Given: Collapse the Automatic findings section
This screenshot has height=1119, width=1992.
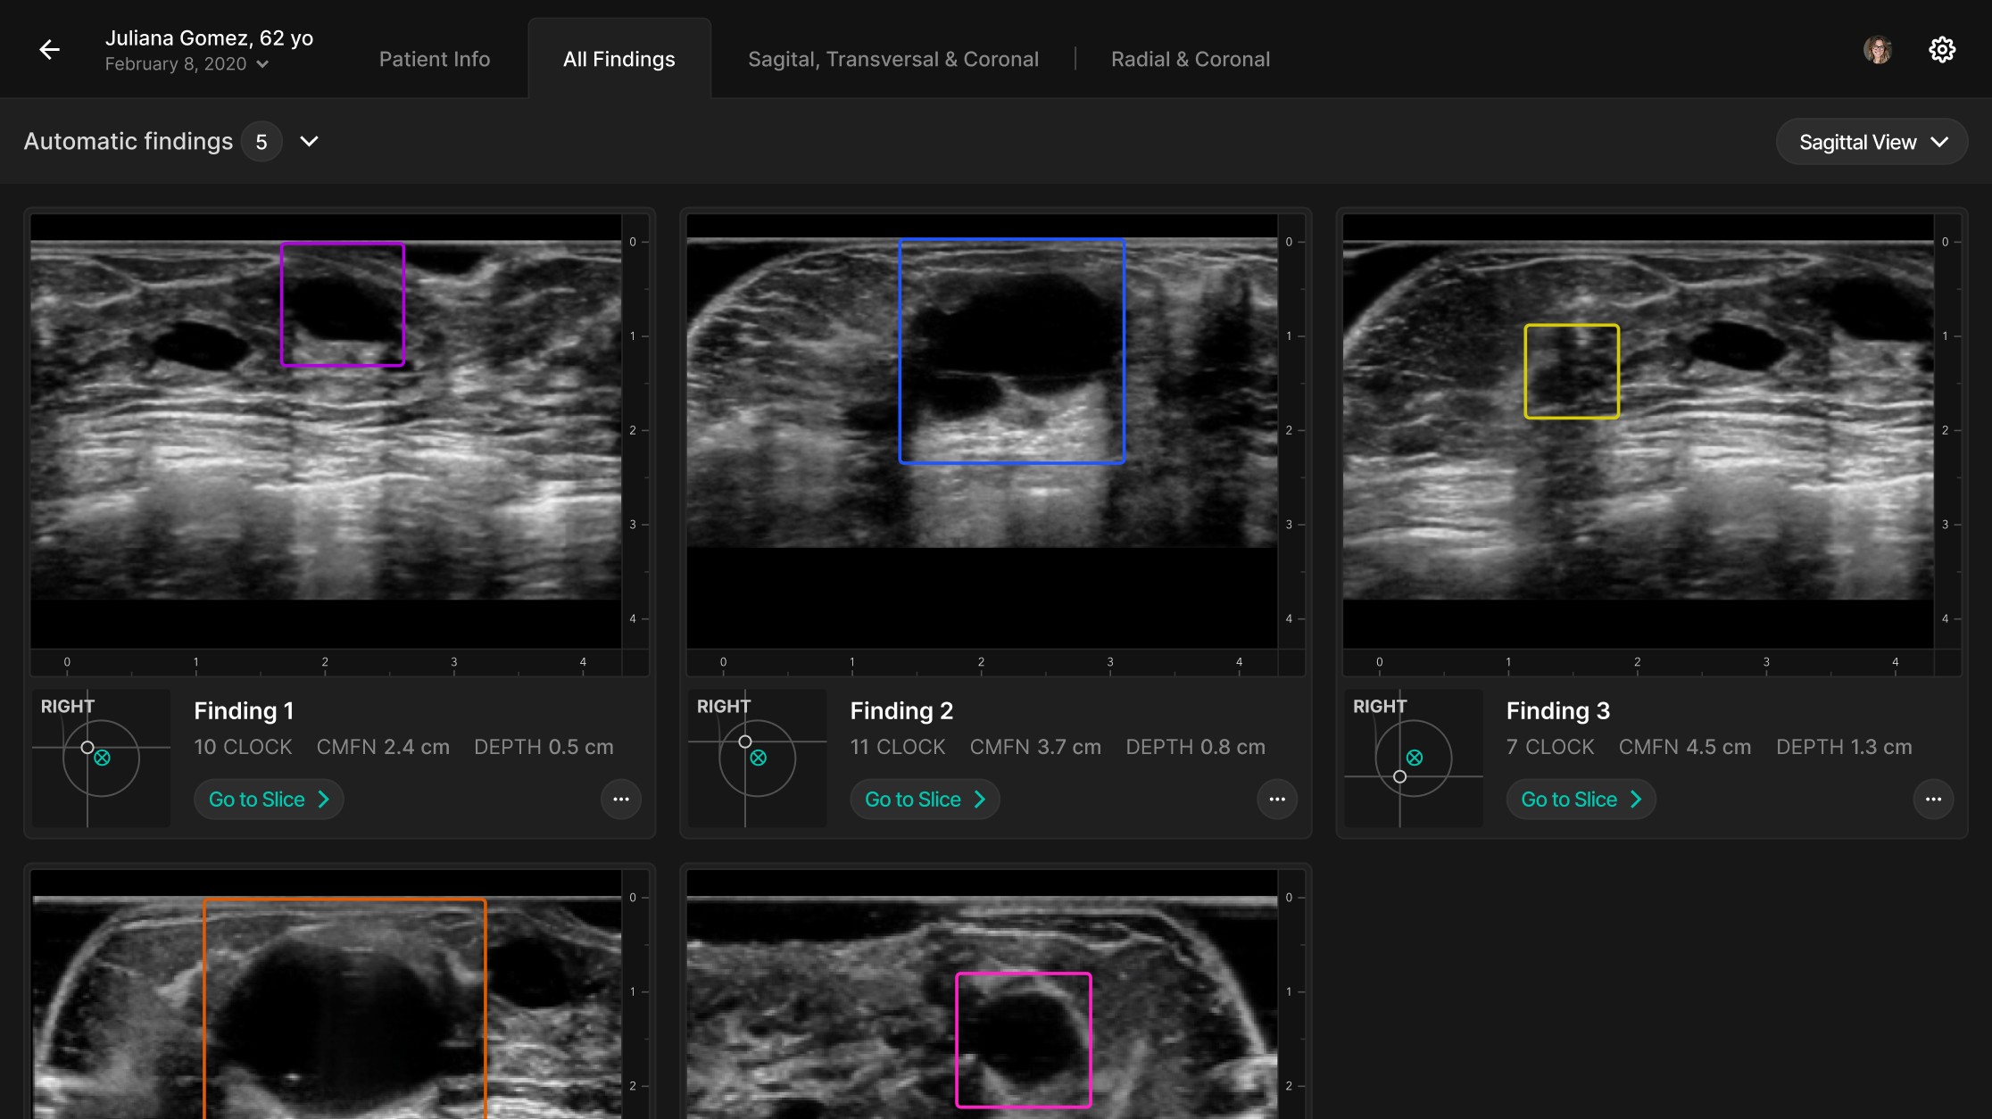Looking at the screenshot, I should click(309, 142).
